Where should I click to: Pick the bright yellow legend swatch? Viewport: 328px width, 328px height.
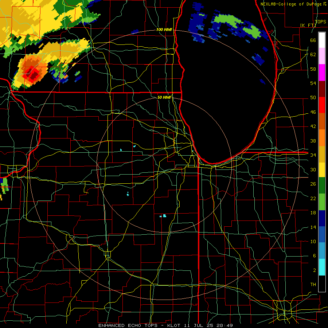point(322,169)
